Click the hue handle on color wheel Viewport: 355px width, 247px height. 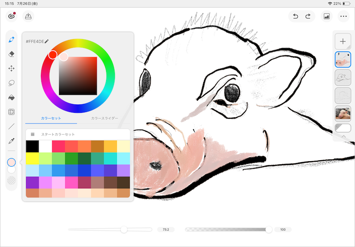(53, 55)
